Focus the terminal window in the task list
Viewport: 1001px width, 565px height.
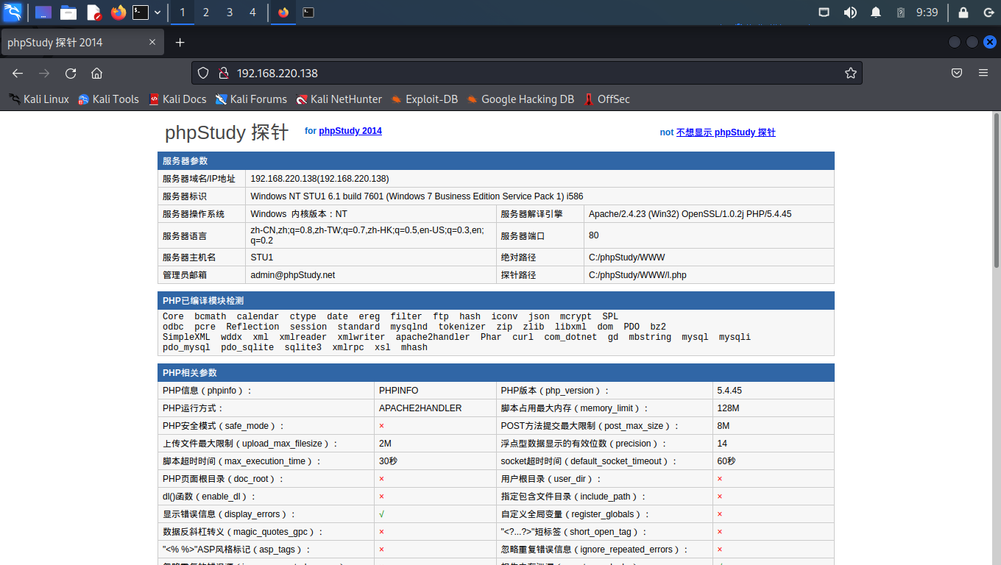click(308, 12)
